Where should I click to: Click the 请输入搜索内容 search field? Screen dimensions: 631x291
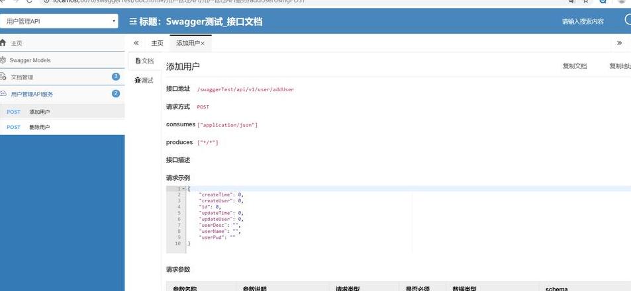click(x=582, y=22)
